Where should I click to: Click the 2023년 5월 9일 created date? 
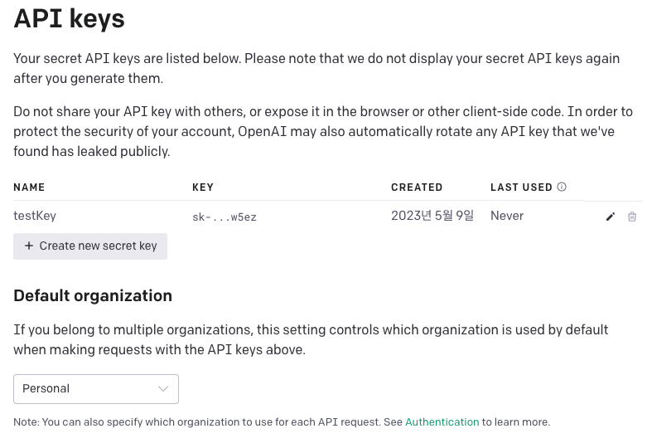pyautogui.click(x=432, y=216)
